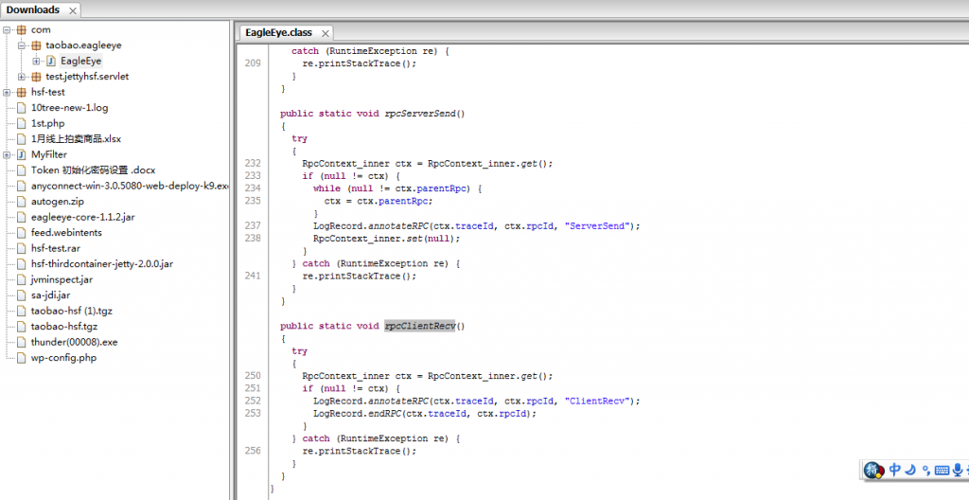969x500 pixels.
Task: Toggle Chinese input mode (中) icon
Action: 895,471
